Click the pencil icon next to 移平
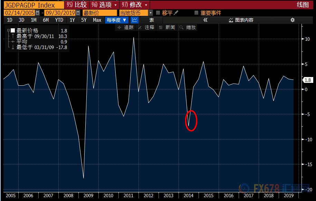Screen dimensions: 316x201 [176, 13]
